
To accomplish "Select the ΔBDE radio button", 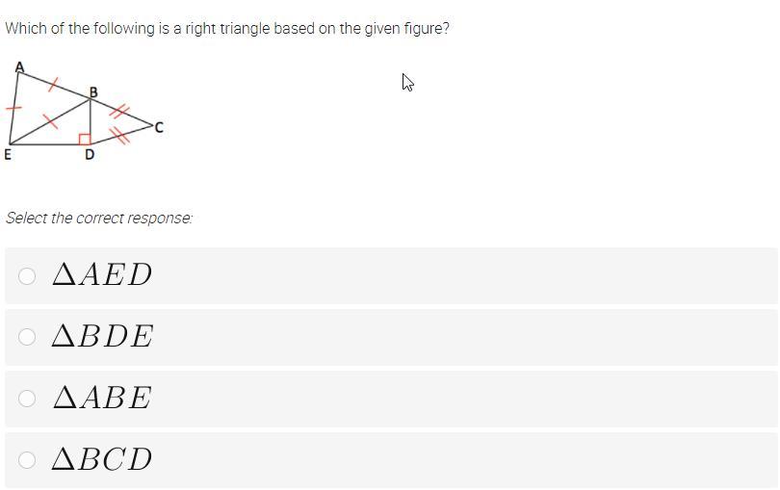I will 27,337.
